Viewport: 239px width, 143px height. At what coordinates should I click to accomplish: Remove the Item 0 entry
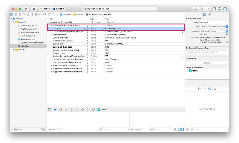(x=88, y=29)
